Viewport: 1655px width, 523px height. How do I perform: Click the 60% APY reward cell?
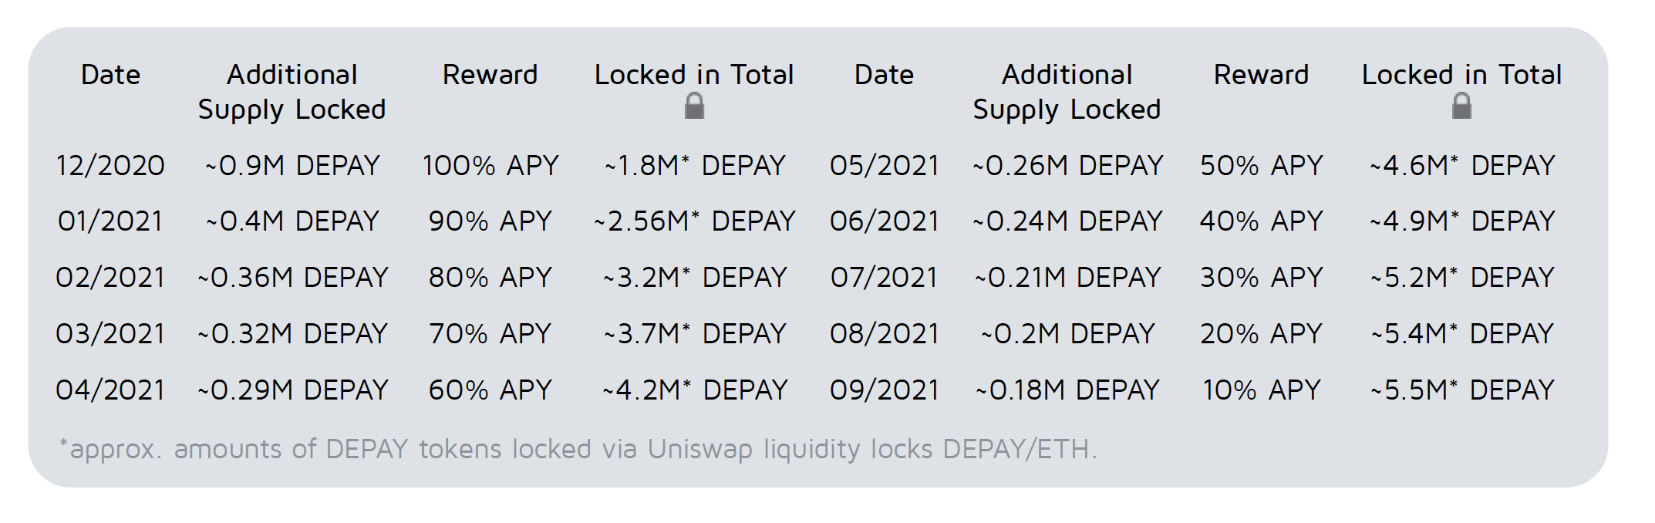490,390
